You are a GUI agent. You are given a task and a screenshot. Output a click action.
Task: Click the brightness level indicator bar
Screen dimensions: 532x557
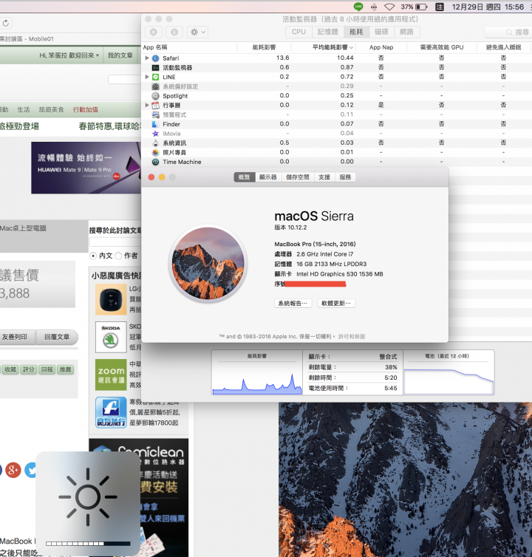[x=88, y=544]
